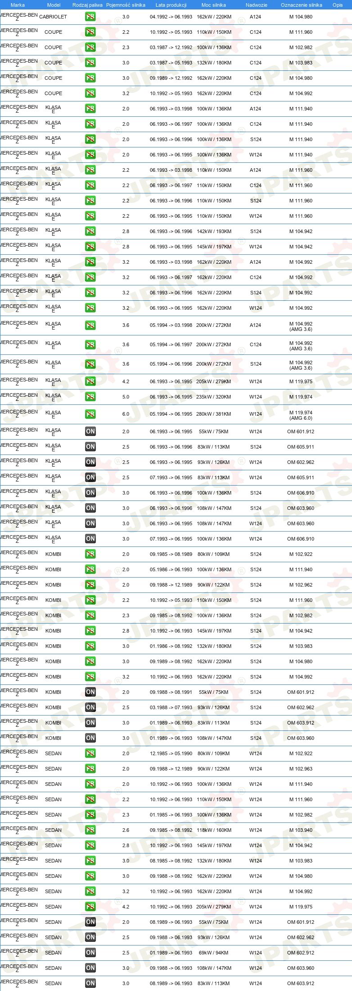Click the Model column header
Viewport: 352px width, 991px height.
click(x=54, y=5)
